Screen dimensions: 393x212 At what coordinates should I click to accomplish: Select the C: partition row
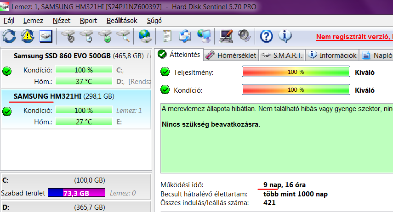pos(76,187)
